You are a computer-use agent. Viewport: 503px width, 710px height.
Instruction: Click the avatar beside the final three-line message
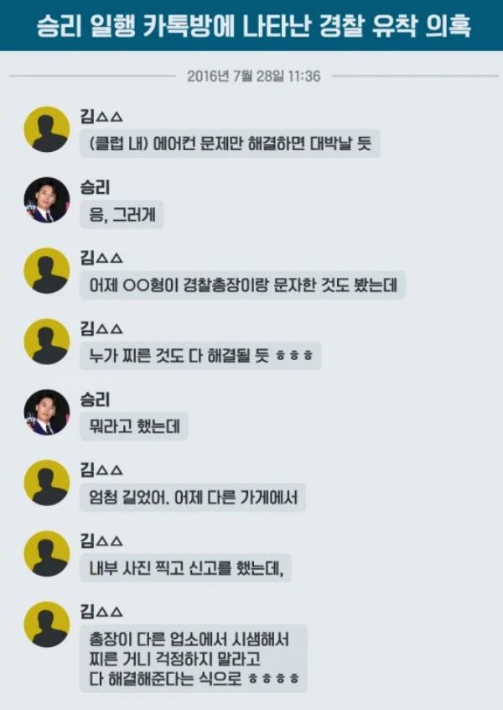click(x=47, y=624)
